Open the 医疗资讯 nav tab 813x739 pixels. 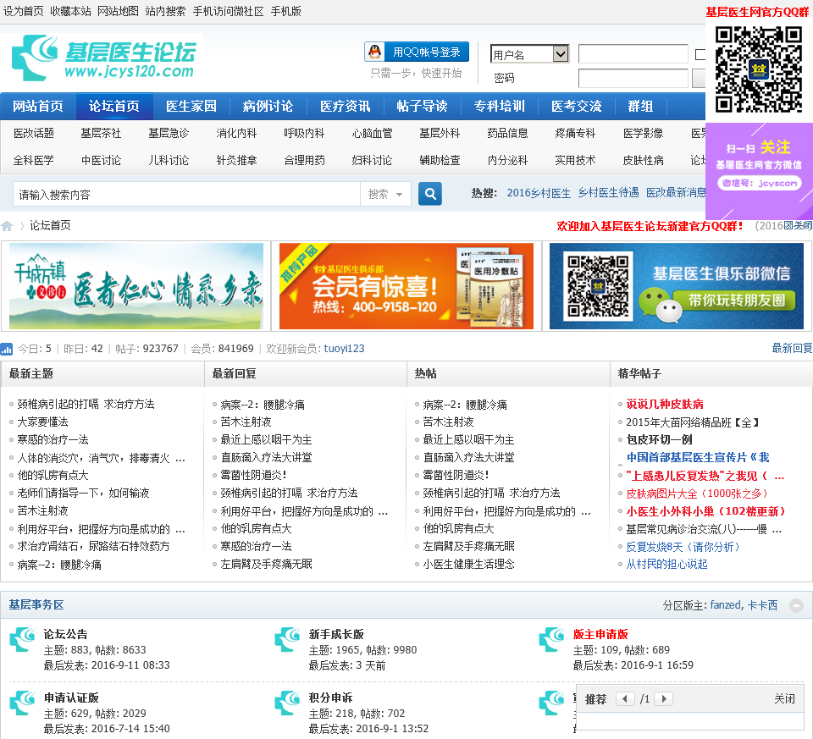coord(346,107)
